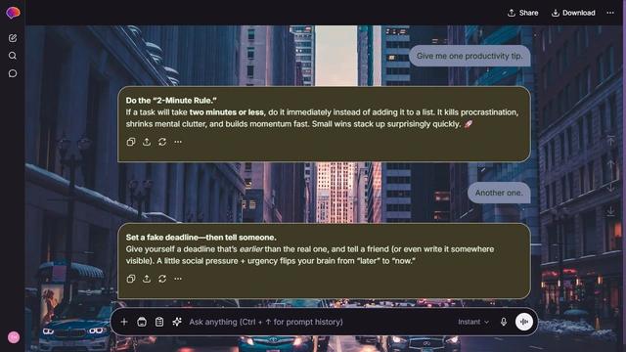The image size is (626, 352).
Task: Open more options under fake deadline response
Action: point(178,279)
